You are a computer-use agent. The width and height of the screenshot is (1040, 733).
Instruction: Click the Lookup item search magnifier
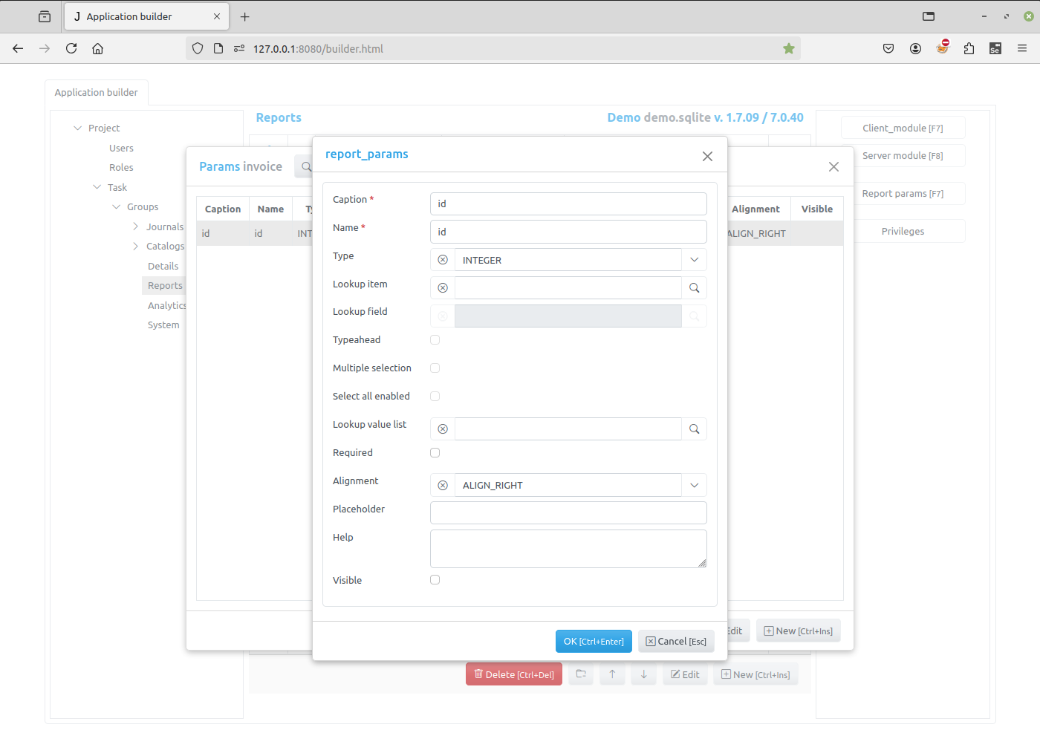694,288
